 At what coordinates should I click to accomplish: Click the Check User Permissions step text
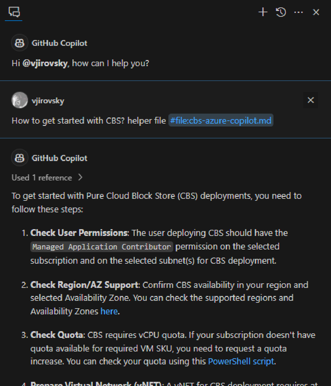79,232
